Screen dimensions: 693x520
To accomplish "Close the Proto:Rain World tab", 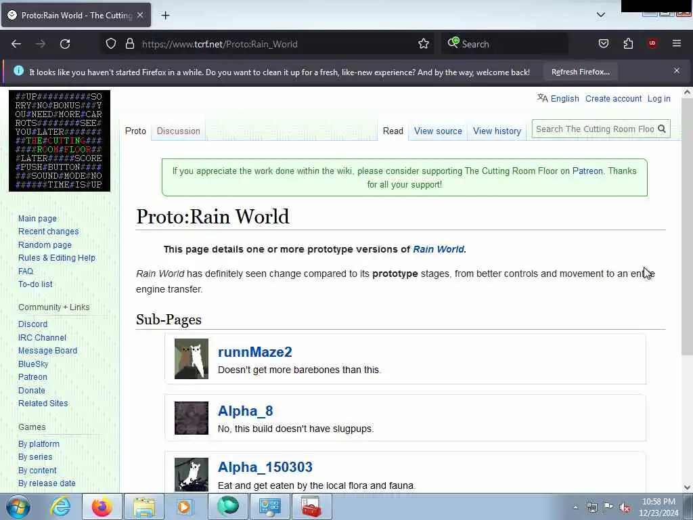I will tap(140, 15).
